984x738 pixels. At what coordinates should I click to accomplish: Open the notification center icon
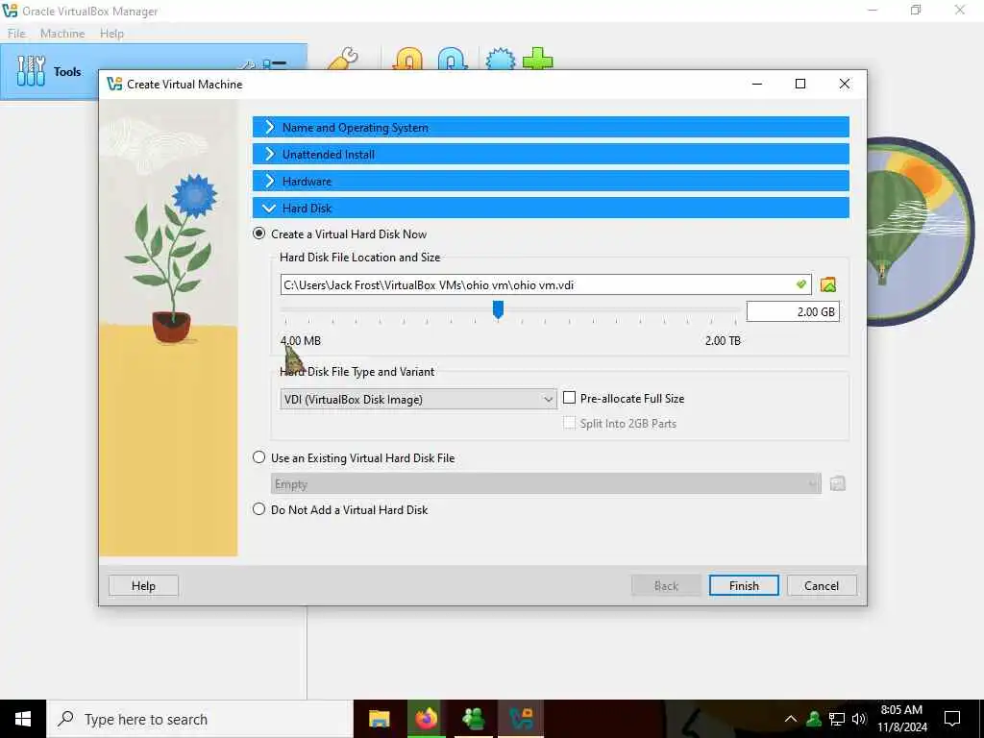point(952,719)
